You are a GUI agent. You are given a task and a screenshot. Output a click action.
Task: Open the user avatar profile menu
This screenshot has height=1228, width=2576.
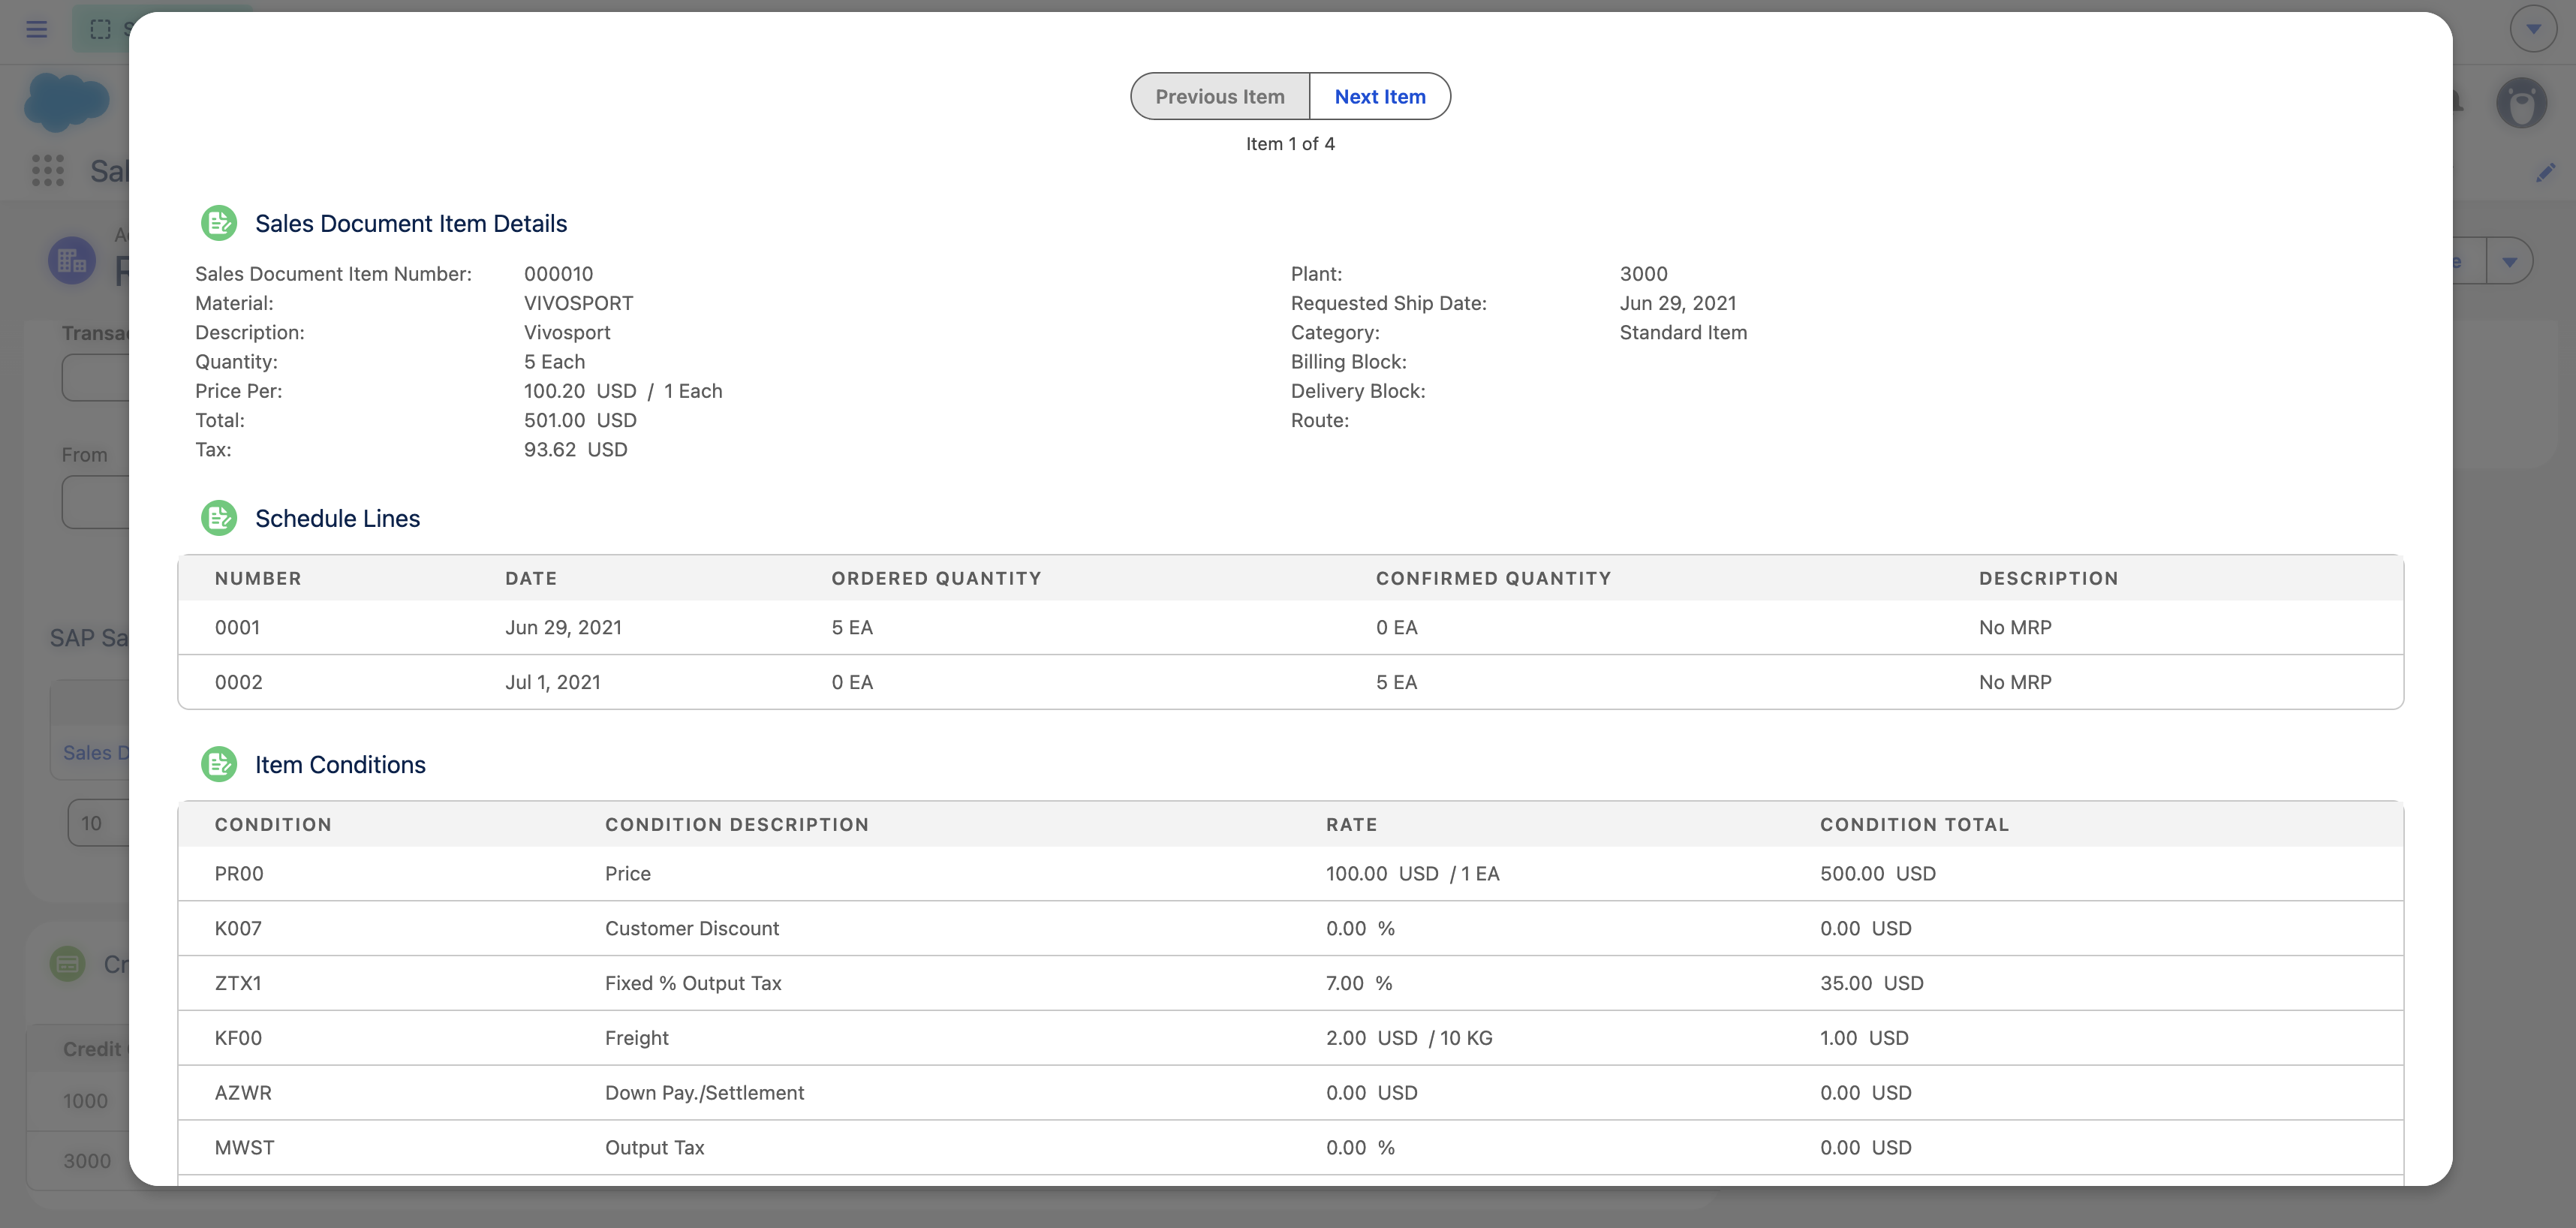(2521, 102)
